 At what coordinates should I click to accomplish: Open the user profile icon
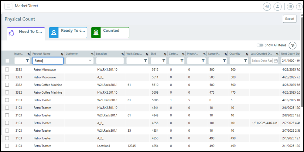277,7
